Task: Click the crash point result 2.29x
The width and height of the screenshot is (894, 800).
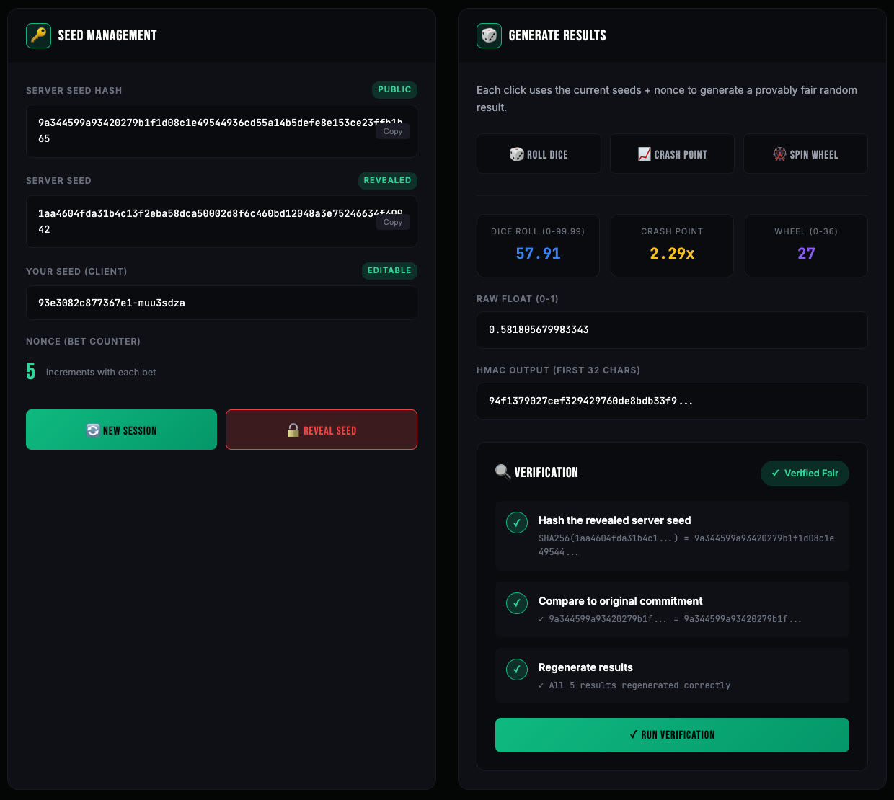Action: [672, 254]
